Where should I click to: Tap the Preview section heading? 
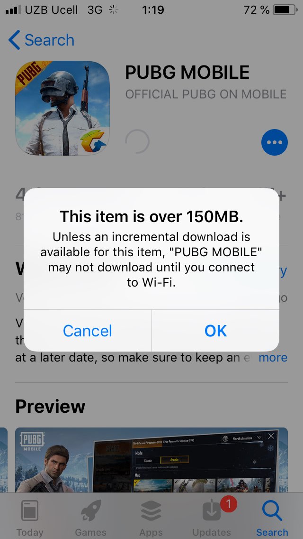click(50, 406)
